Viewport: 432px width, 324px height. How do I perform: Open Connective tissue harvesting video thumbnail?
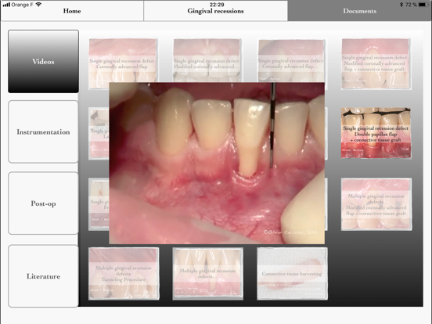292,273
